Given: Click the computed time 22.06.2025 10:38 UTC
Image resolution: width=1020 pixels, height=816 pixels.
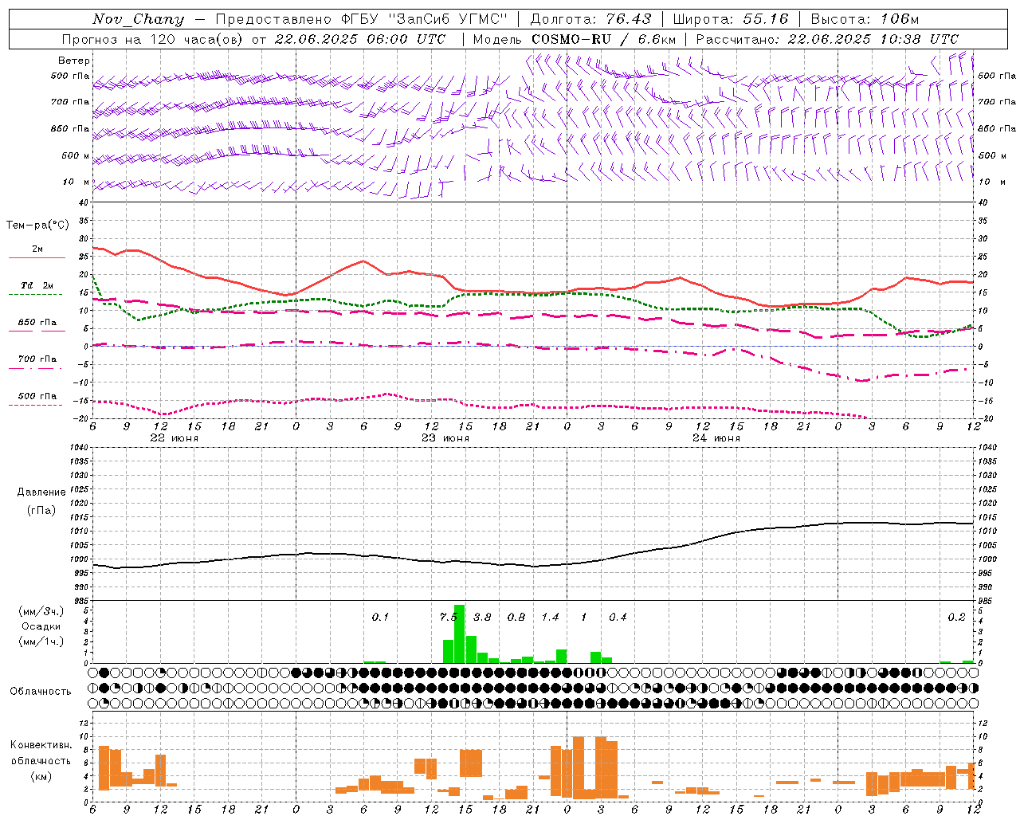Looking at the screenshot, I should [873, 39].
